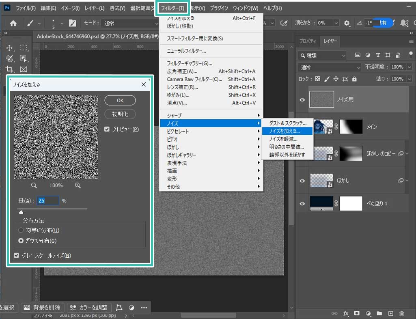This screenshot has height=319, width=416.
Task: Uncheck the グレースケールノイズ checkbox
Action: [x=16, y=255]
